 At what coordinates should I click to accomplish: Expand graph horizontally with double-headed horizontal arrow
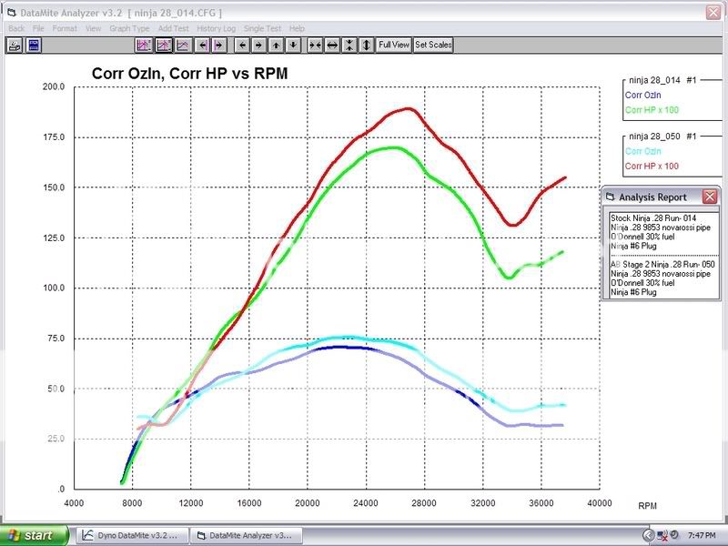(332, 44)
